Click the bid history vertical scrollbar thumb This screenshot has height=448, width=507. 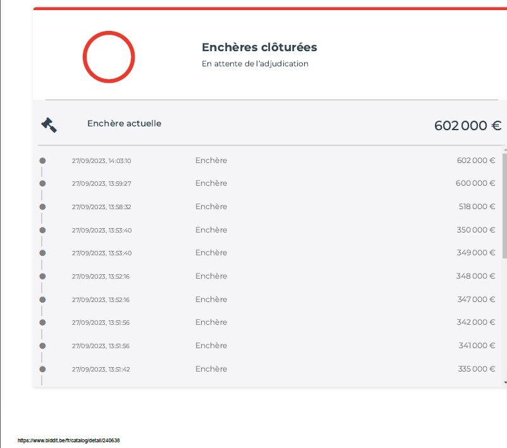pyautogui.click(x=504, y=205)
